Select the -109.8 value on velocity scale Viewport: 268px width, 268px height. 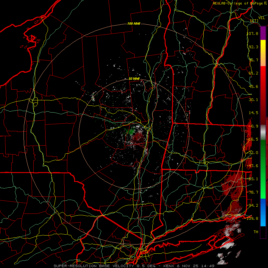(251, 219)
